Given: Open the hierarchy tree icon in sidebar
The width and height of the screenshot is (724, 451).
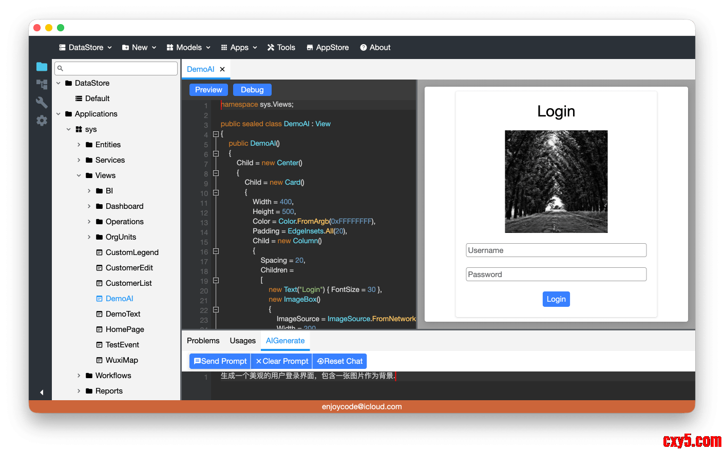Looking at the screenshot, I should tap(42, 84).
